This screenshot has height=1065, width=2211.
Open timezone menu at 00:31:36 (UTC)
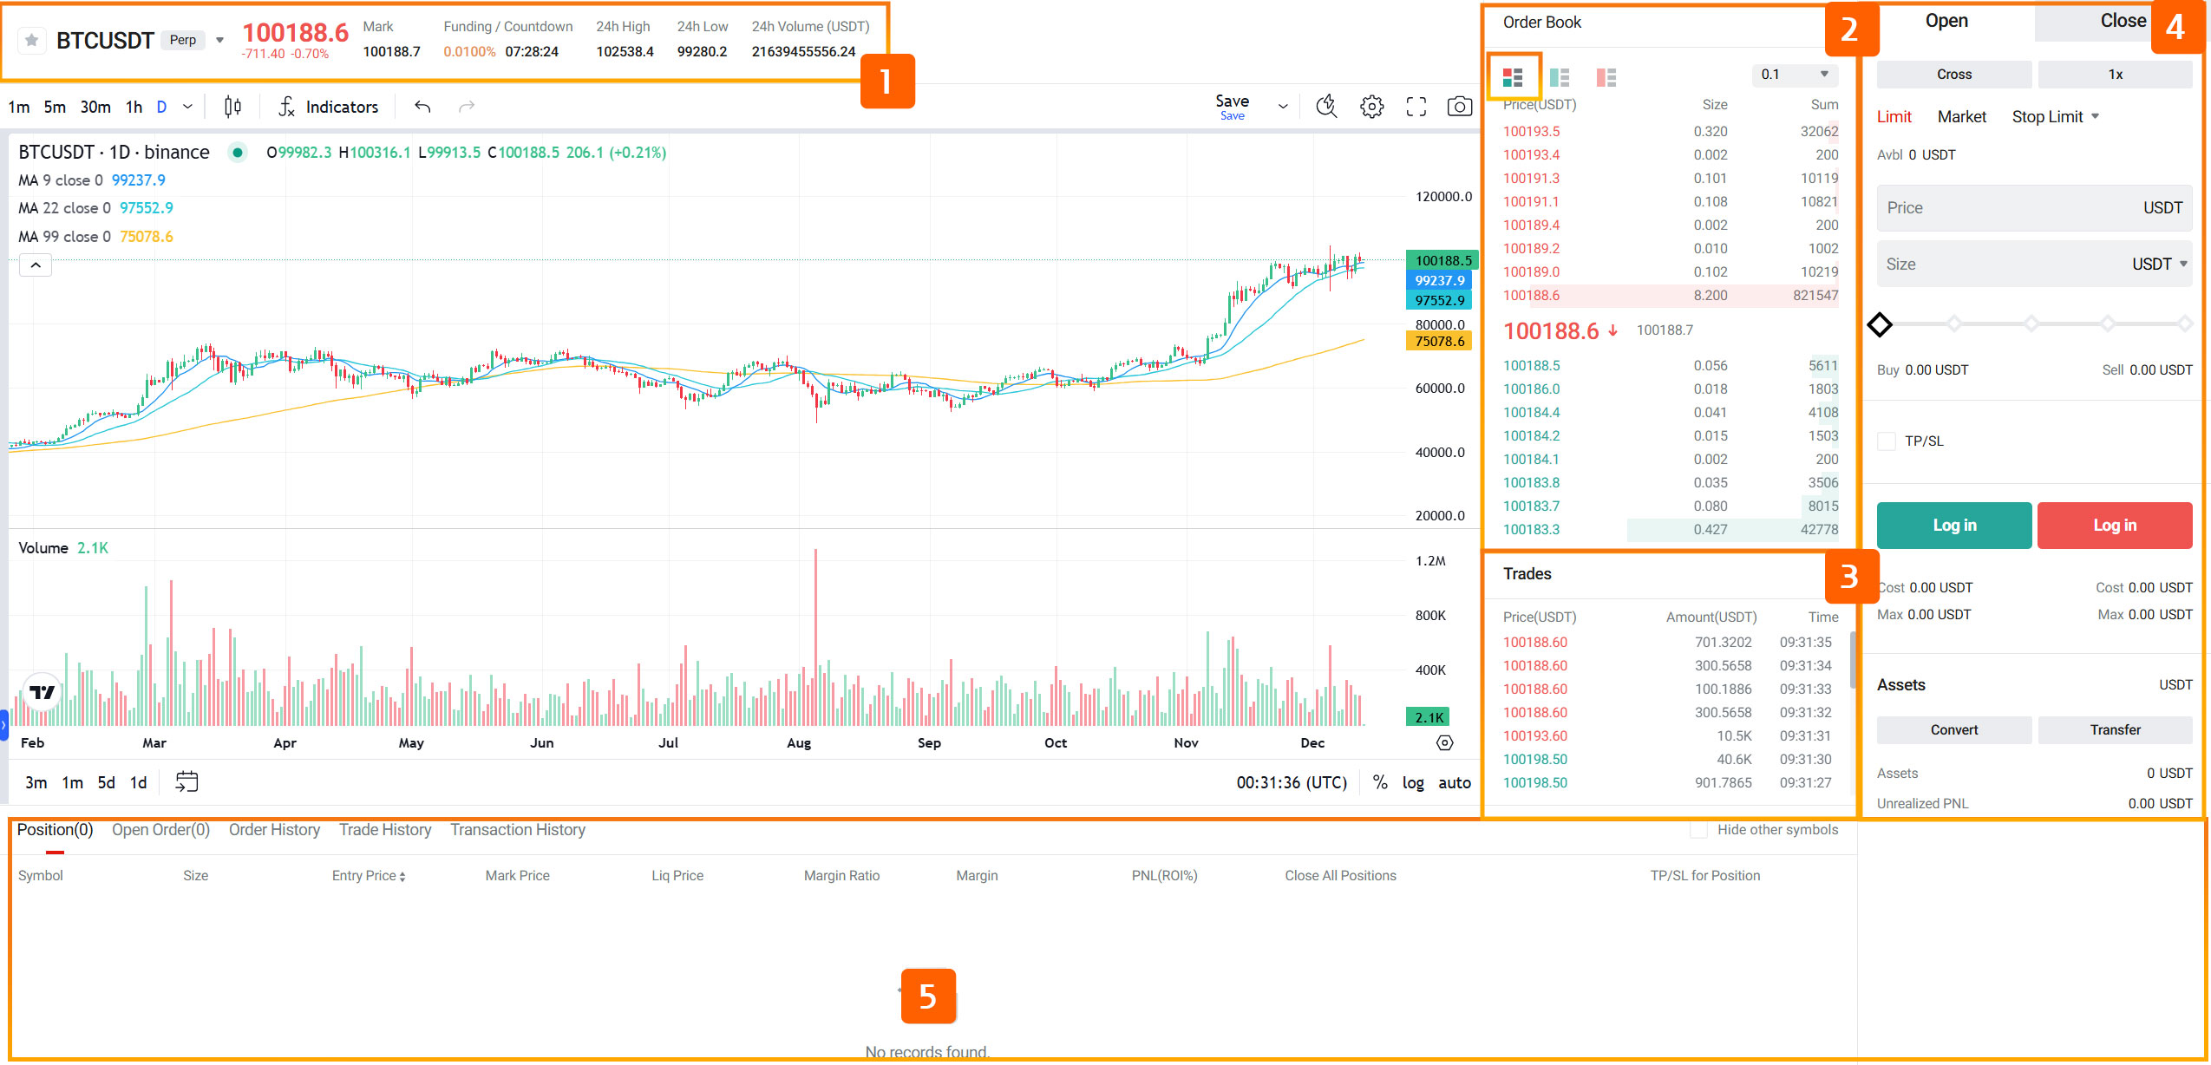[1292, 782]
